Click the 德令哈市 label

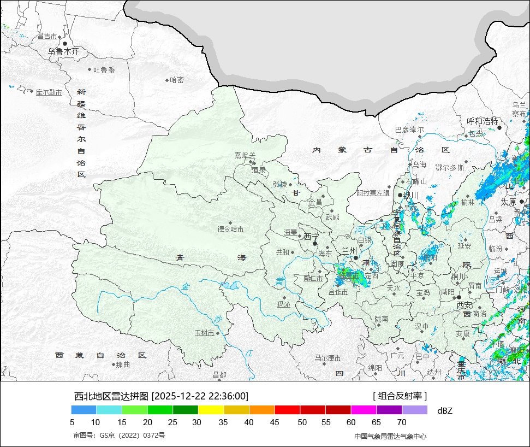[x=230, y=229]
